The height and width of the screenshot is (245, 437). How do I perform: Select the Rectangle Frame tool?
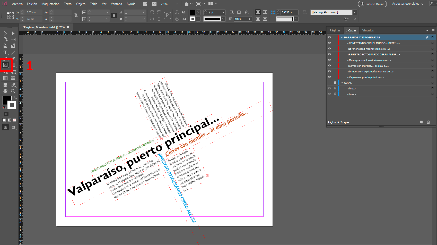pyautogui.click(x=5, y=65)
